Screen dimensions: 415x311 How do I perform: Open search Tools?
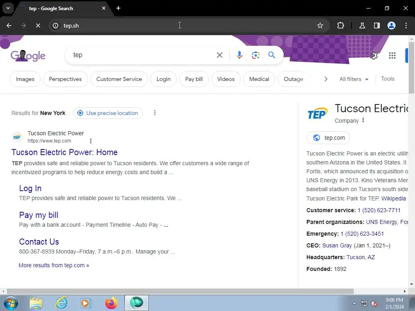click(x=387, y=79)
